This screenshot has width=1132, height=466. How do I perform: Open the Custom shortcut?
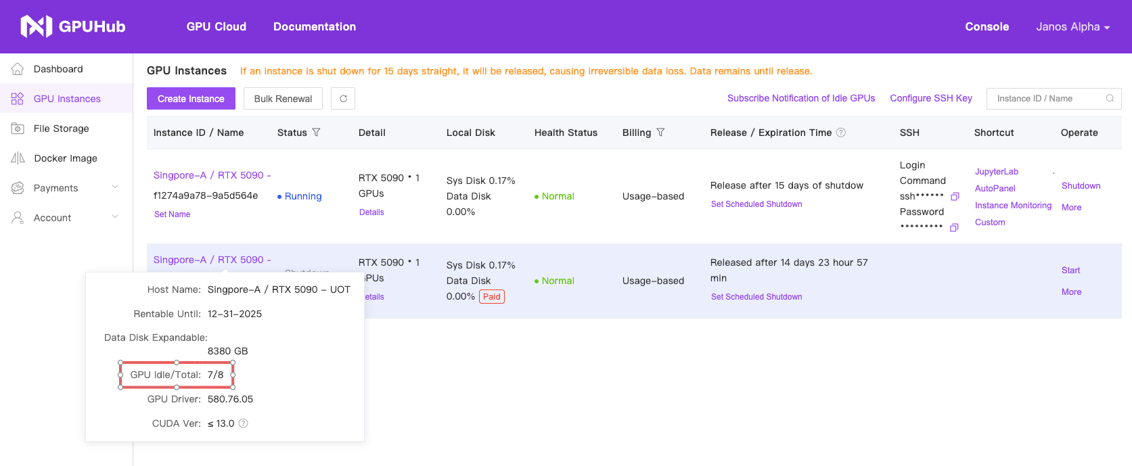click(x=990, y=223)
